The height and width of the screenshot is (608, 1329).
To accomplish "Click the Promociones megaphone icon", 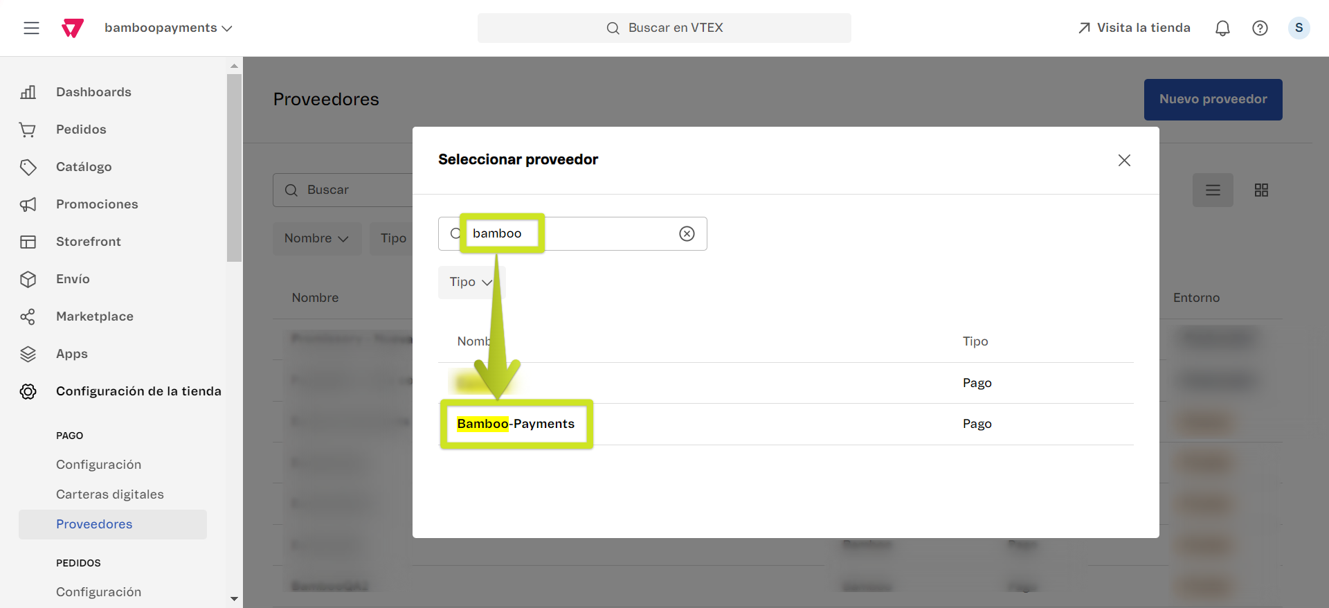I will 28,204.
